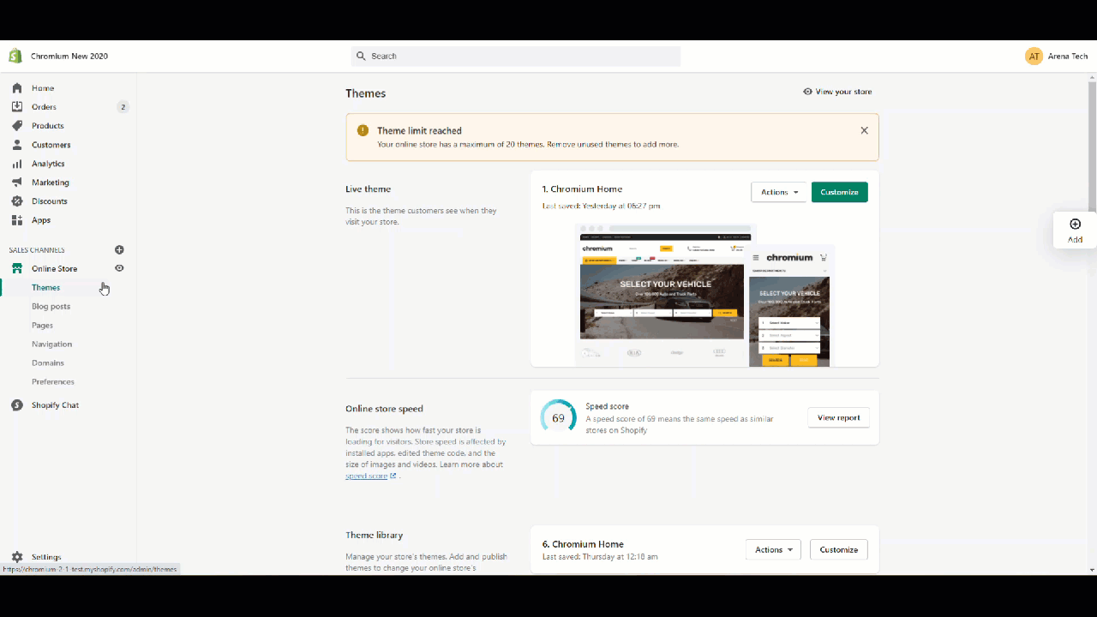Focus the Search input field

(x=516, y=56)
